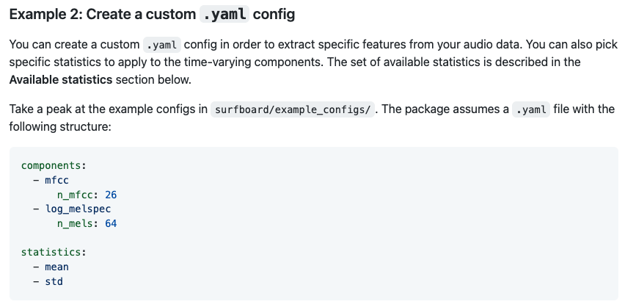Click the "components:" key in the code block
Image resolution: width=625 pixels, height=307 pixels.
coord(55,167)
